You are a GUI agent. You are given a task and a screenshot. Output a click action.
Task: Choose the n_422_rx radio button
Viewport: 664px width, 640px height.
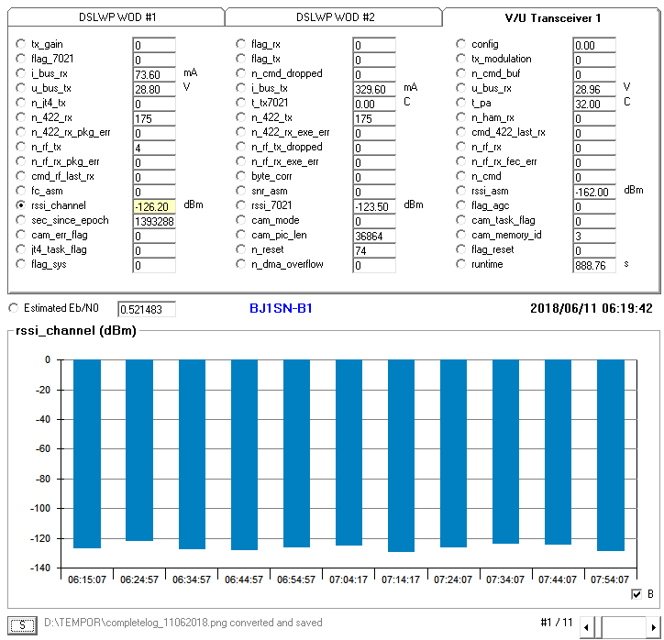pos(20,117)
